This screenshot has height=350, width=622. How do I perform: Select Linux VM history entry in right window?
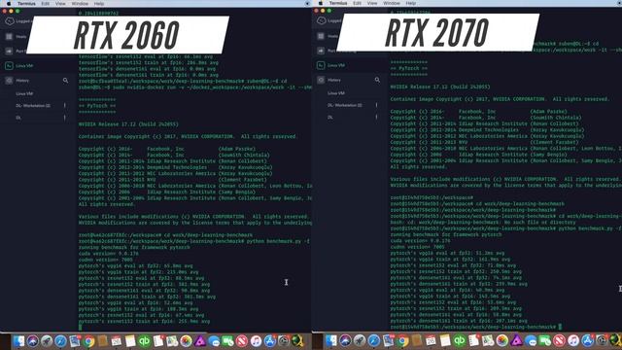(x=336, y=93)
